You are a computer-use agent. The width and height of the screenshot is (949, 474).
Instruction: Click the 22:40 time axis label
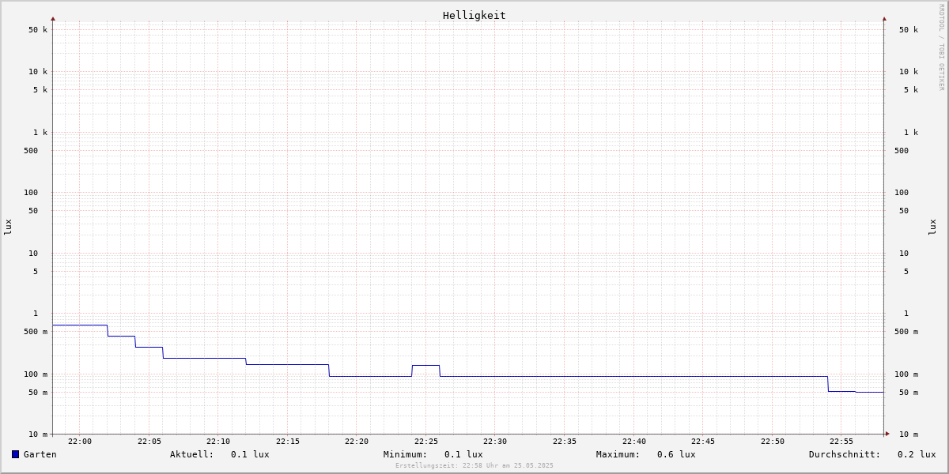coord(634,442)
